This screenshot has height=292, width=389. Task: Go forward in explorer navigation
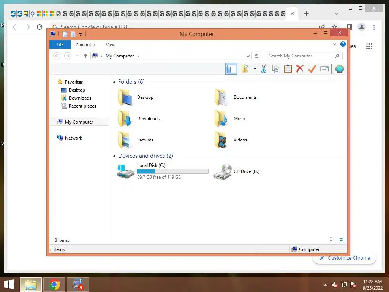(x=68, y=56)
